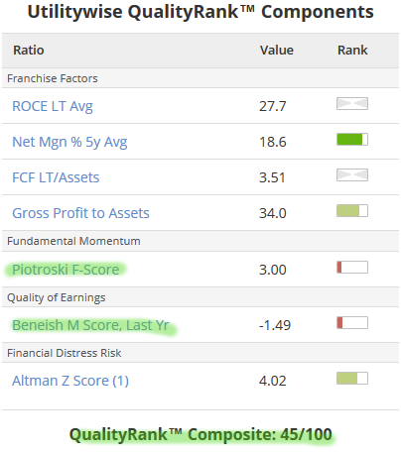Select the Quality of Earnings section heading
The image size is (401, 453).
pos(57,297)
